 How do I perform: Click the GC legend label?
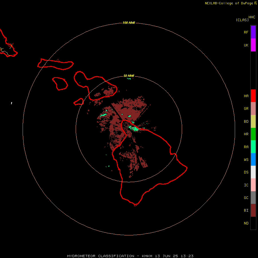pos(246,198)
